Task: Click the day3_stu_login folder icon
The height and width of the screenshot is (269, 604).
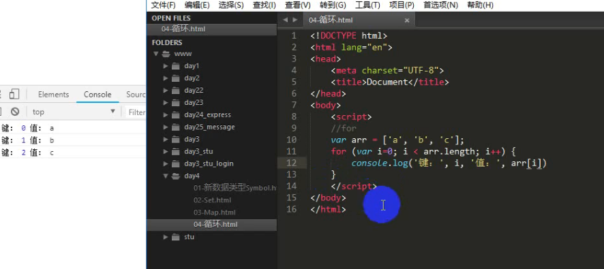Action: [176, 163]
